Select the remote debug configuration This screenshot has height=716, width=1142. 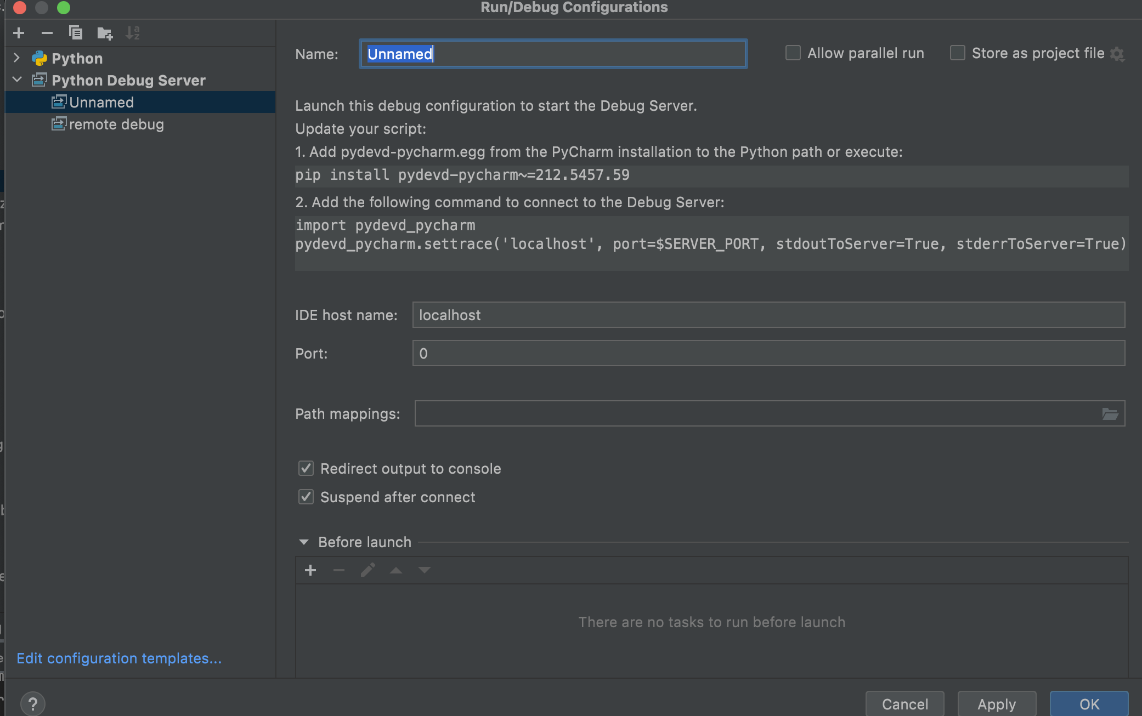click(116, 124)
